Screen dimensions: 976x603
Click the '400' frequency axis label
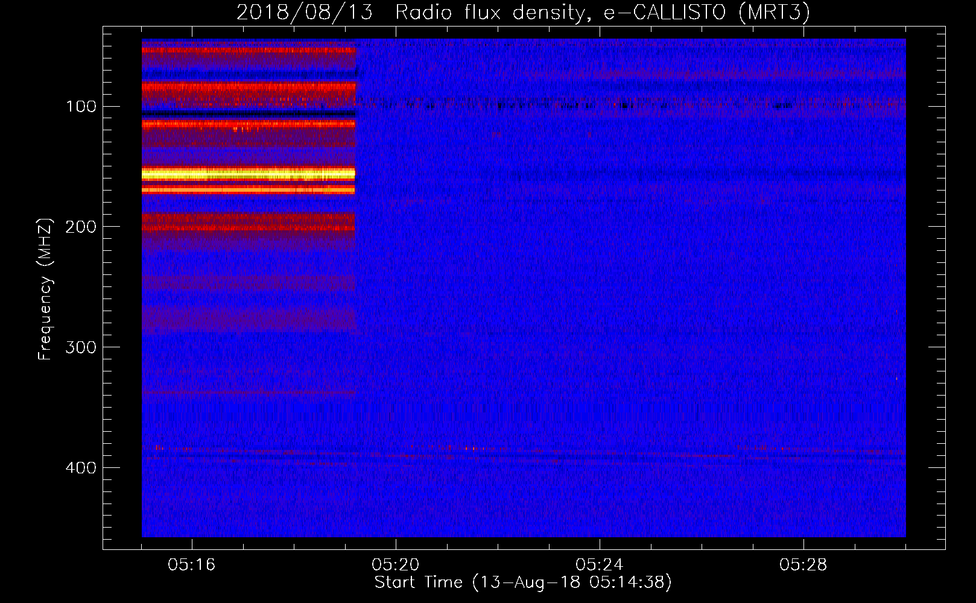click(x=81, y=468)
